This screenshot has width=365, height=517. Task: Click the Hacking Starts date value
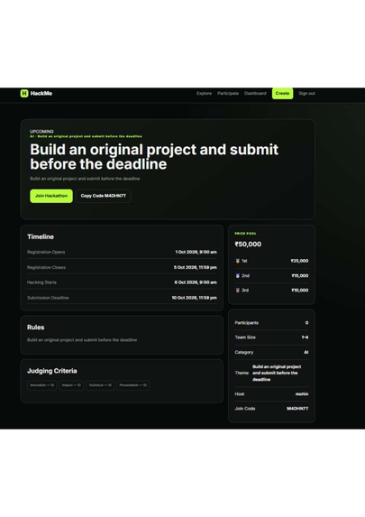196,282
